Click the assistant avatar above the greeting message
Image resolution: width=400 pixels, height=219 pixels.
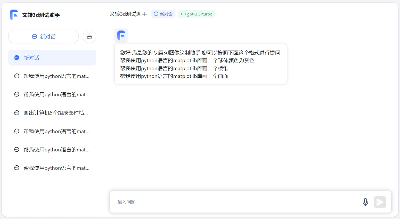[x=121, y=35]
